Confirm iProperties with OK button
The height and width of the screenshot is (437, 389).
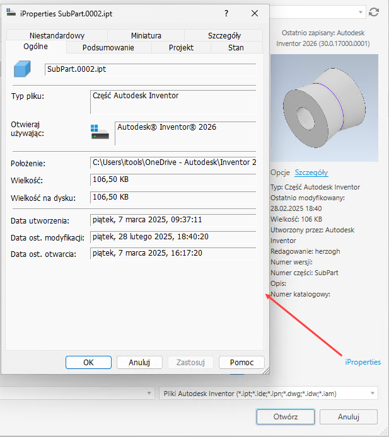click(88, 362)
